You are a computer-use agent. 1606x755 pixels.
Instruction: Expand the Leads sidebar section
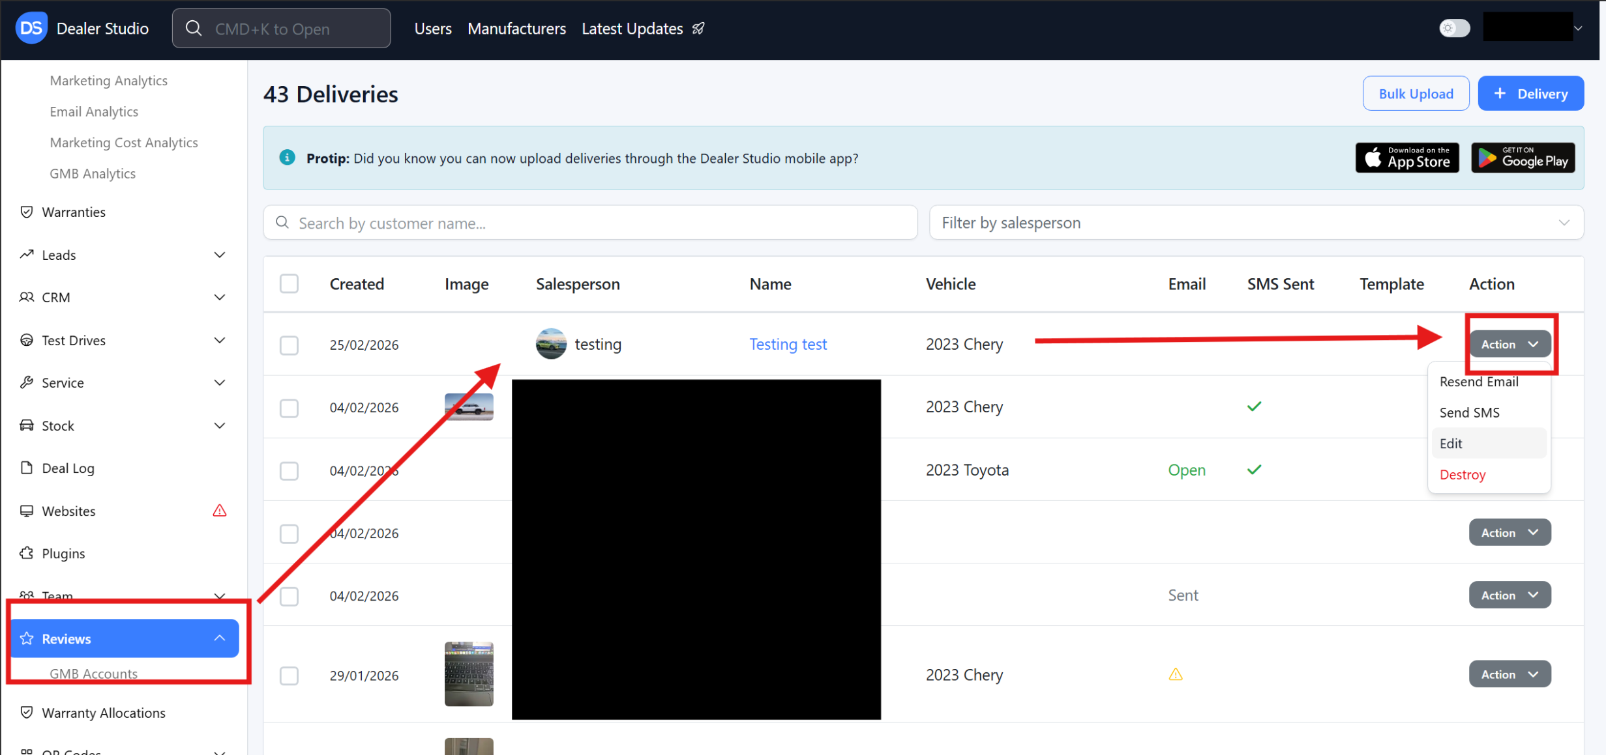coord(219,255)
